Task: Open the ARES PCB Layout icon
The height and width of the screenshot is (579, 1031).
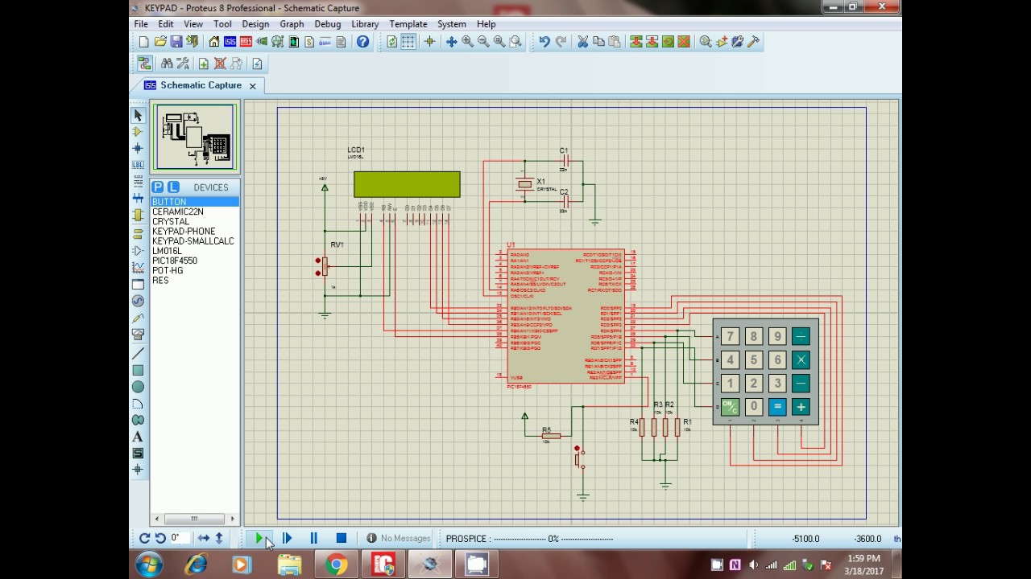Action: click(246, 42)
